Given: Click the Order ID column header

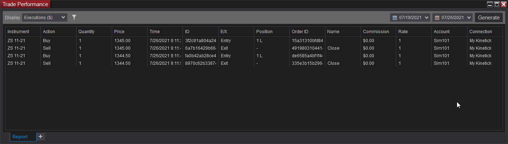Looking at the screenshot, I should (x=300, y=32).
